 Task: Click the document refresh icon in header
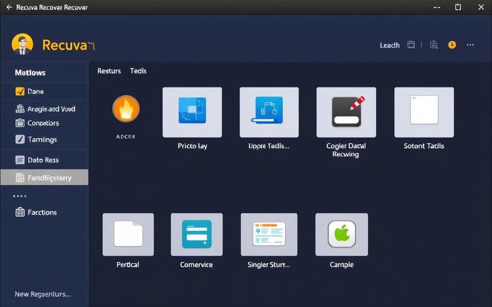[x=434, y=45]
